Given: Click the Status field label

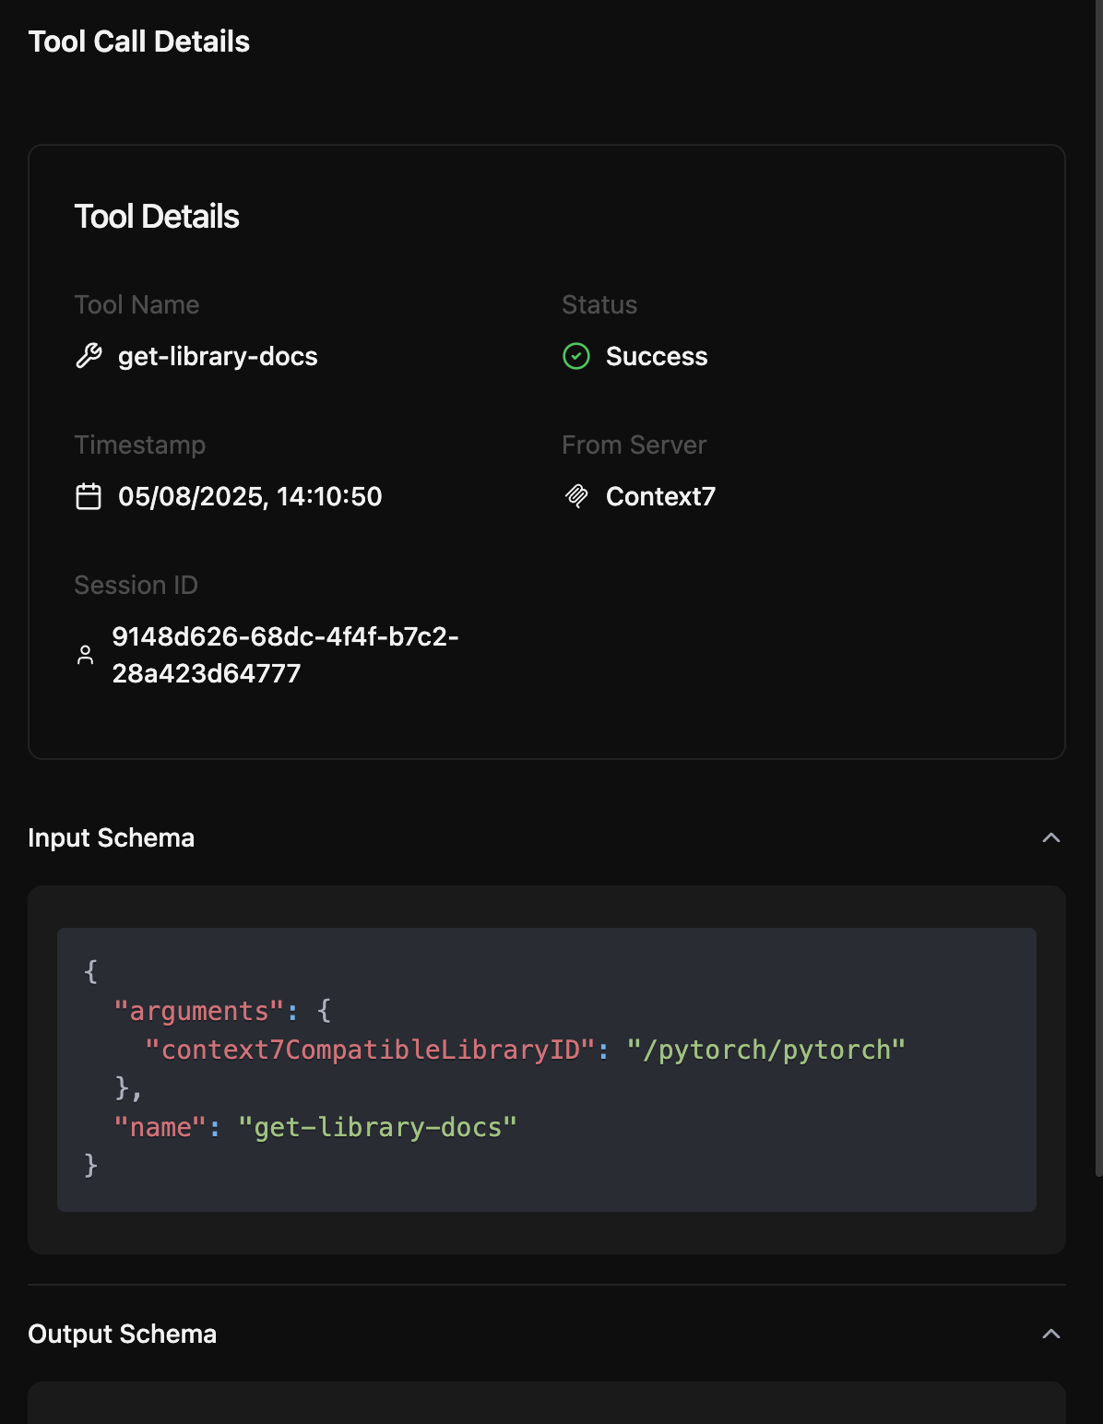Looking at the screenshot, I should click(x=599, y=304).
